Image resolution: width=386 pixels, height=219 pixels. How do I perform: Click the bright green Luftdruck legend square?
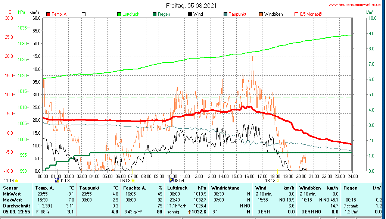pos(119,14)
